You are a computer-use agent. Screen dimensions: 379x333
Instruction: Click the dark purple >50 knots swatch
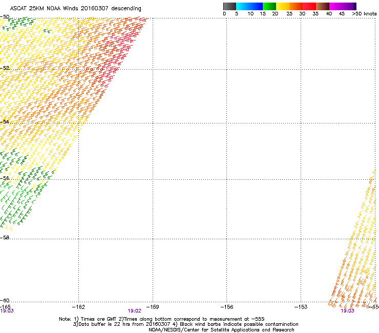(x=355, y=6)
